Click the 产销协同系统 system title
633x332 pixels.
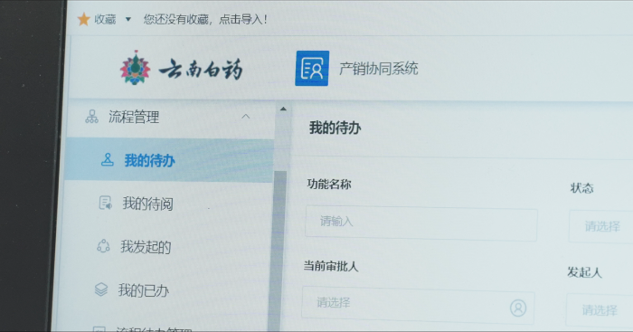click(x=378, y=69)
